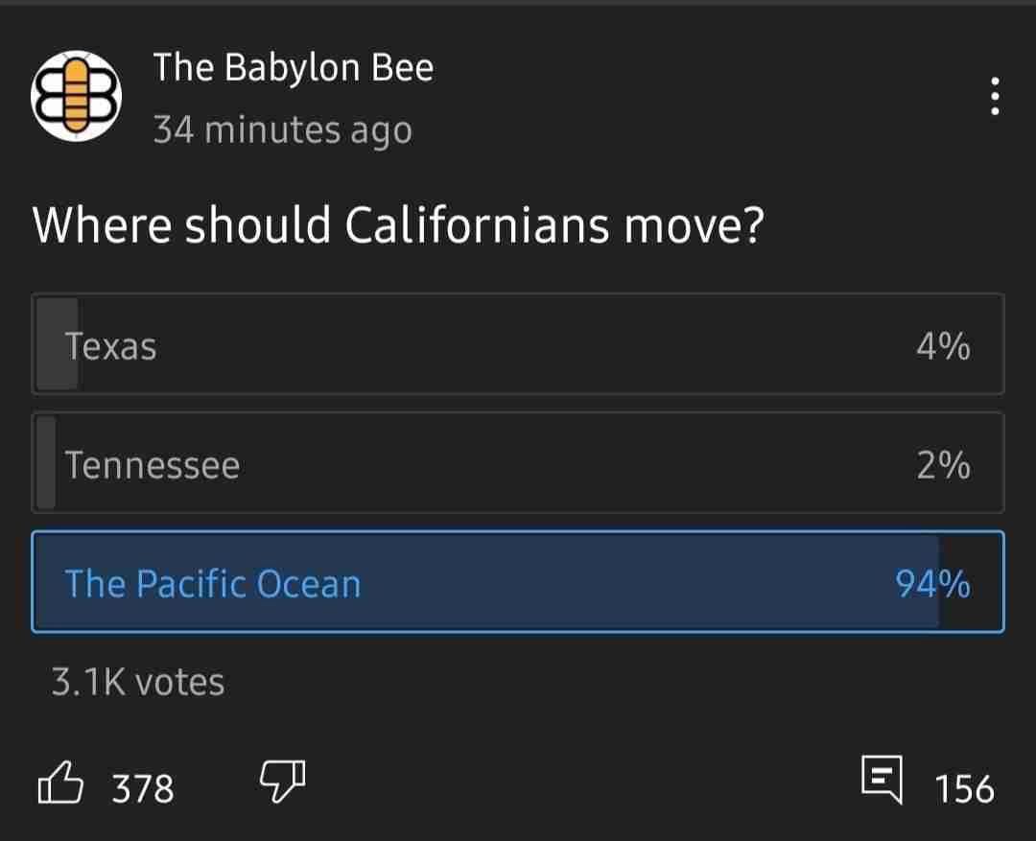Image resolution: width=1036 pixels, height=841 pixels.
Task: Click the small gray Tennessee progress bar
Action: (x=46, y=462)
